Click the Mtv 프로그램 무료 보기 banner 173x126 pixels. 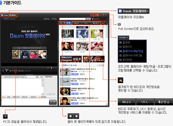tap(94, 59)
